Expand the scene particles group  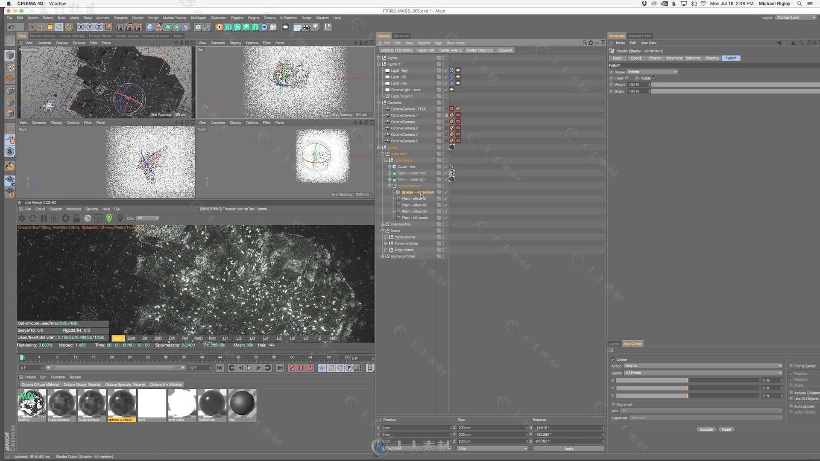coord(383,256)
